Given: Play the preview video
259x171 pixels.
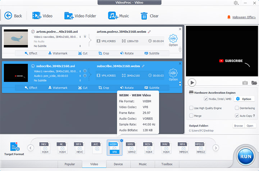Looking at the screenshot, I should pos(192,83).
